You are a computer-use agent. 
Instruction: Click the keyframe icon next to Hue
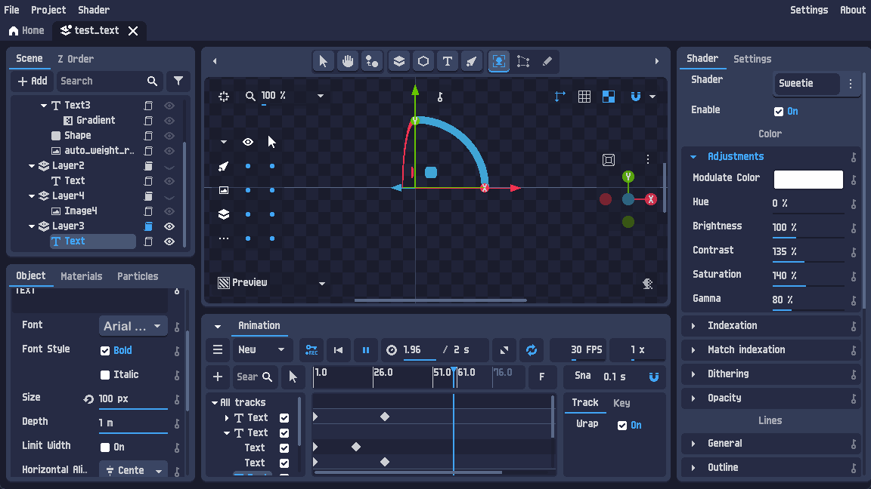point(854,204)
